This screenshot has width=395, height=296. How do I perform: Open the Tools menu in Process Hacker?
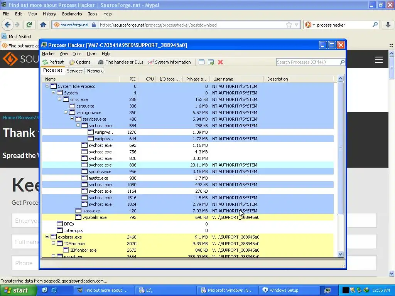77,54
